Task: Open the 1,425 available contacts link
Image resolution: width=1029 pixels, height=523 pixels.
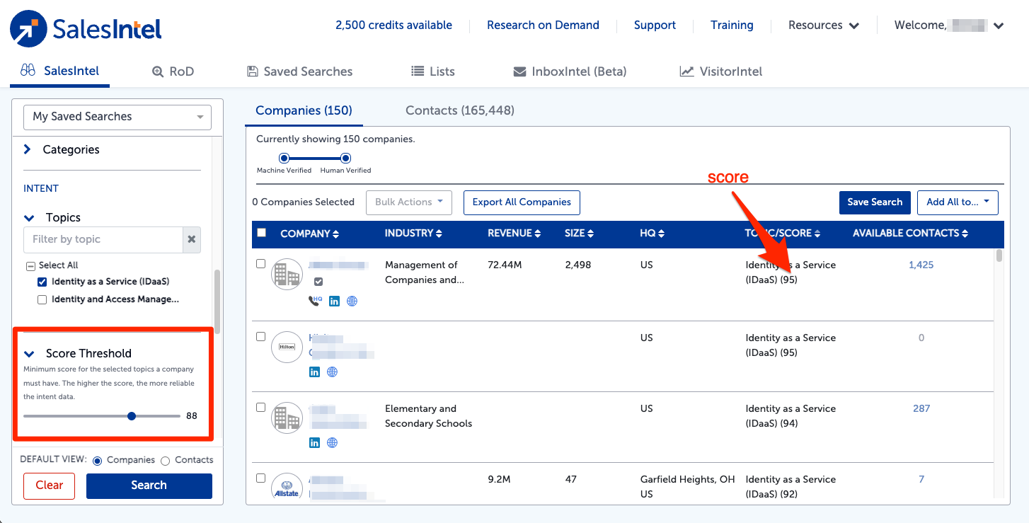Action: coord(921,265)
